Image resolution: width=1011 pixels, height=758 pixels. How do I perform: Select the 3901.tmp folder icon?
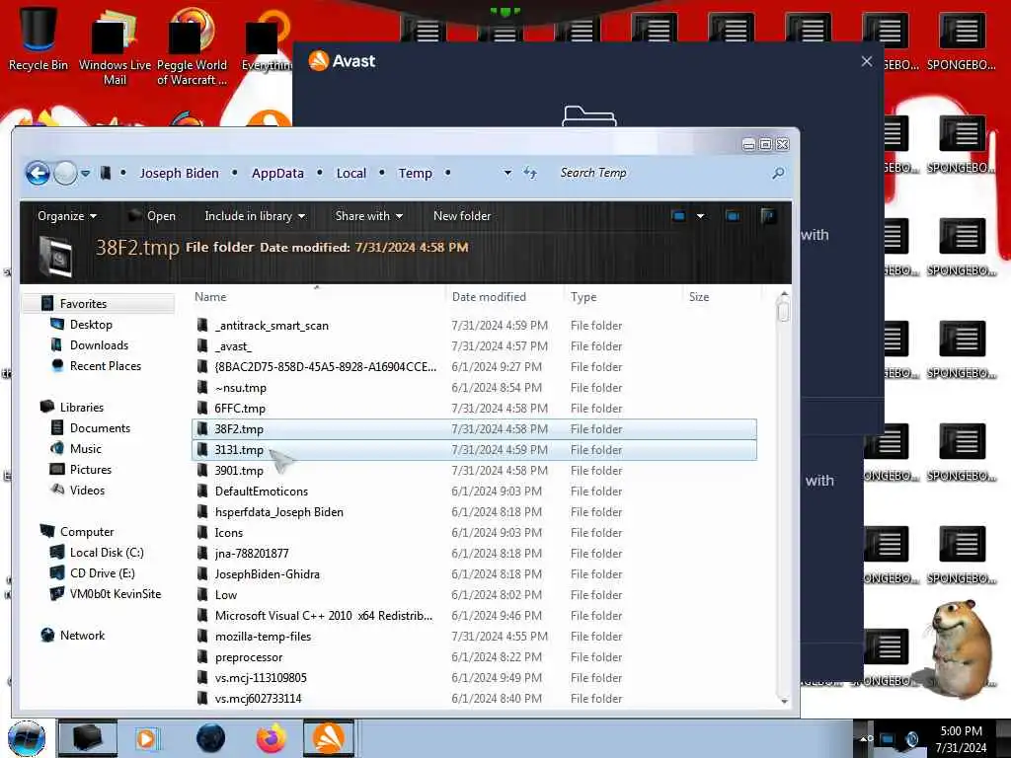[202, 471]
